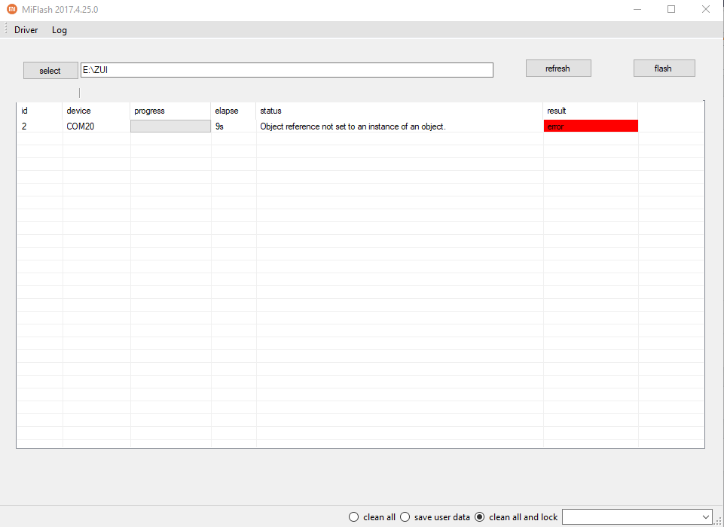The image size is (724, 527).
Task: Select clean all and lock option
Action: point(516,517)
